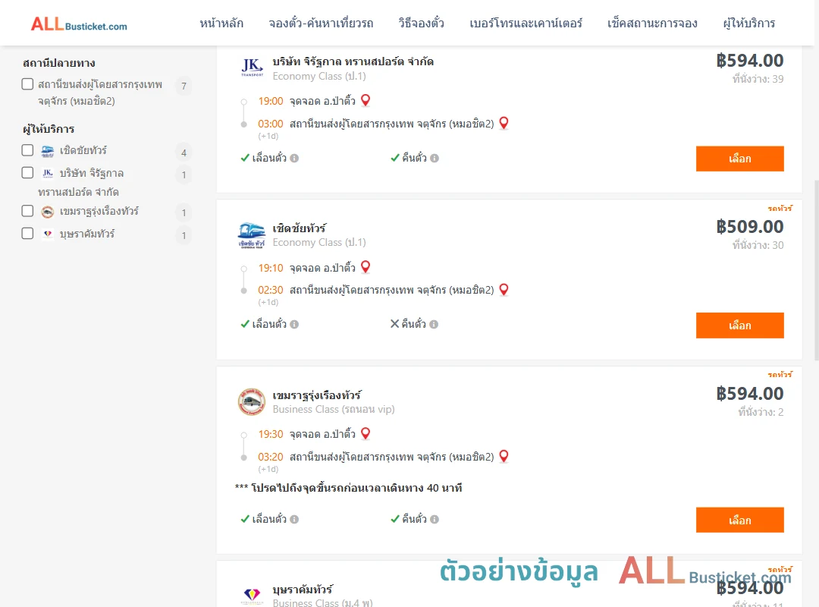Show คืนตั๋ว info for เขมราฐรุ่งเรืองทัวร์ trip
819x607 pixels.
(x=435, y=520)
